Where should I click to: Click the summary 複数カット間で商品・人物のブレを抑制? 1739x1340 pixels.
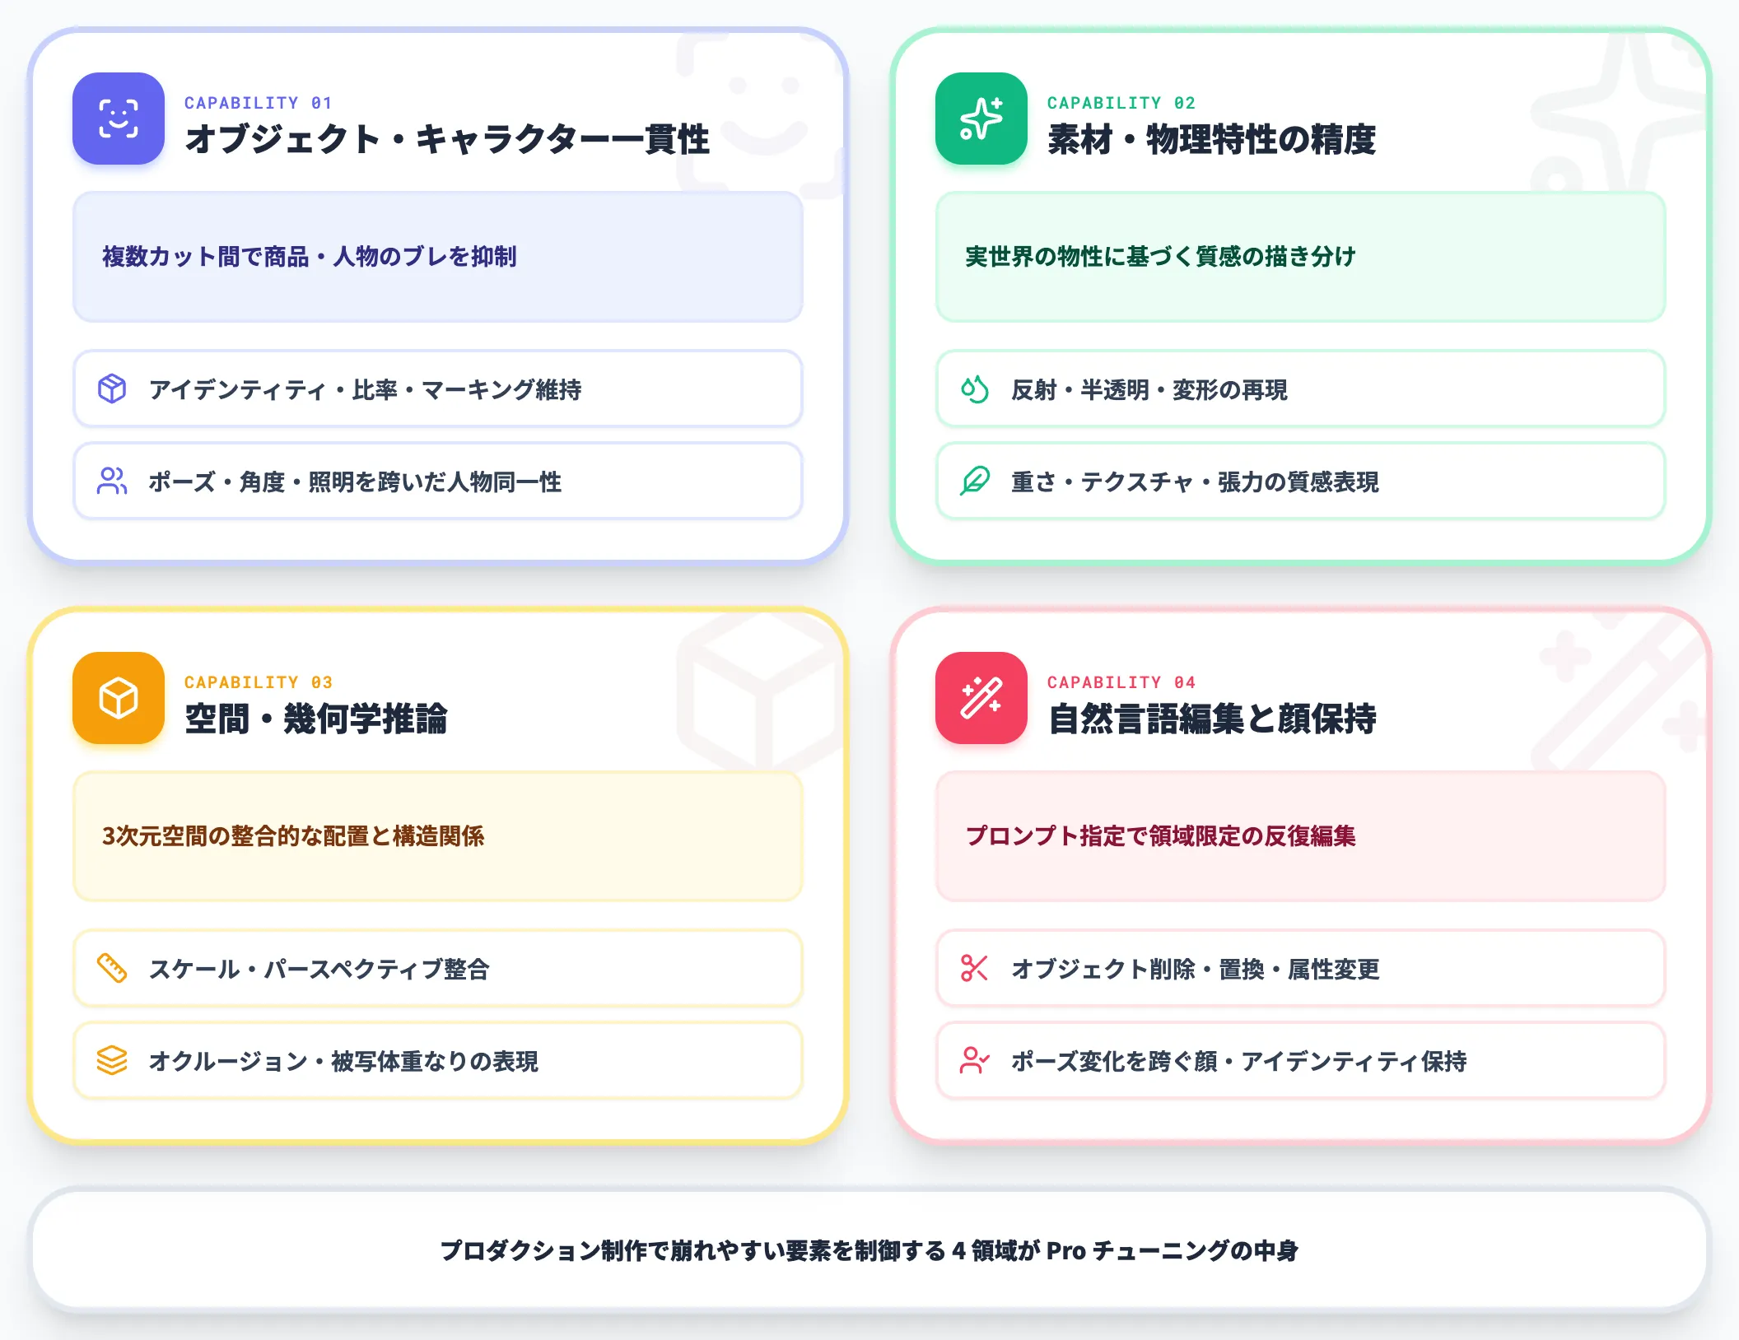click(x=310, y=257)
